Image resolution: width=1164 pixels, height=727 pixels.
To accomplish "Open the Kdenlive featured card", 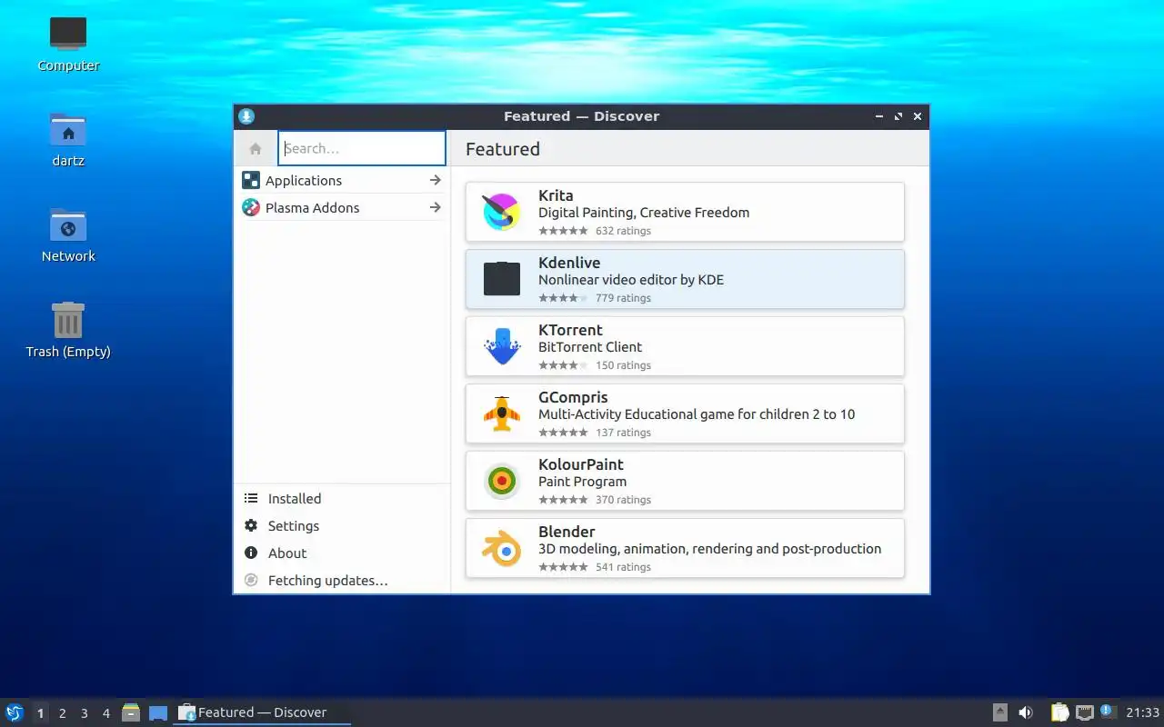I will [685, 279].
